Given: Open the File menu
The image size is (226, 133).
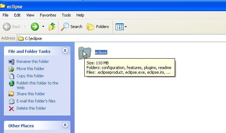Looking at the screenshot, I should pyautogui.click(x=5, y=15).
